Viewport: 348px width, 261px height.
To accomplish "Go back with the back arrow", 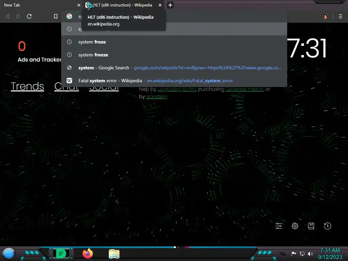I will click(x=7, y=16).
